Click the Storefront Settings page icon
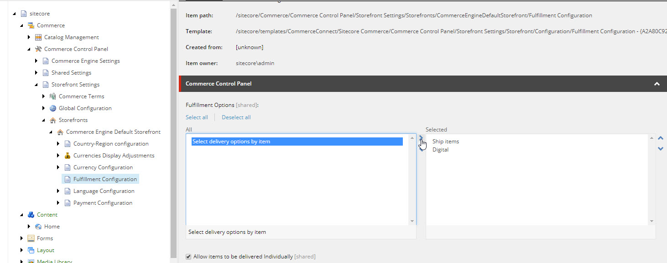This screenshot has height=263, width=667. pyautogui.click(x=46, y=85)
